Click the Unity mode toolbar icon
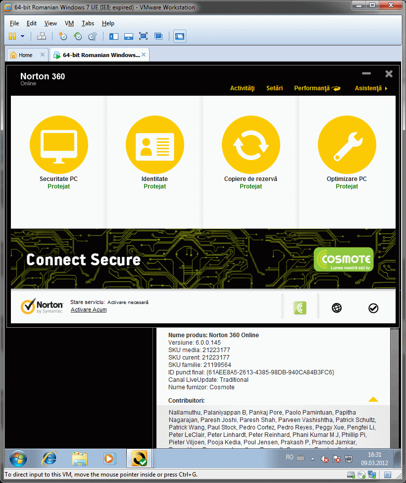Image resolution: width=406 pixels, height=483 pixels. point(158,36)
